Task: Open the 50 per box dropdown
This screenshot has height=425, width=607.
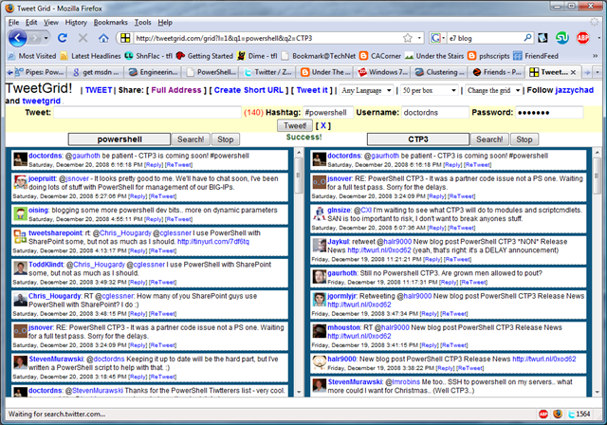Action: [x=430, y=90]
